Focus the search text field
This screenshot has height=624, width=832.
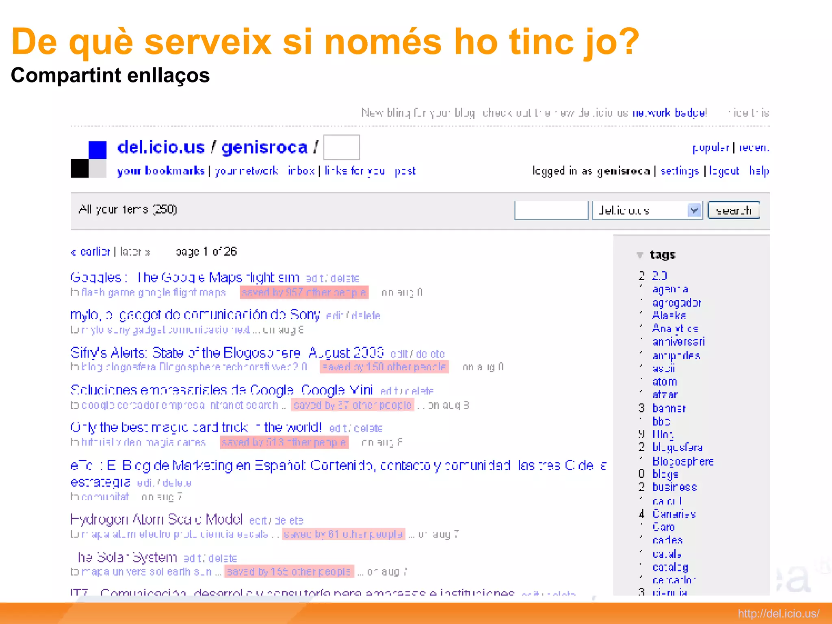point(551,210)
